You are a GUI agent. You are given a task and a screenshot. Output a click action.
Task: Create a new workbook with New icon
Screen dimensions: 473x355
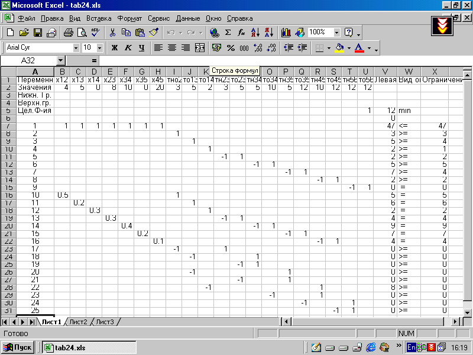[10, 33]
